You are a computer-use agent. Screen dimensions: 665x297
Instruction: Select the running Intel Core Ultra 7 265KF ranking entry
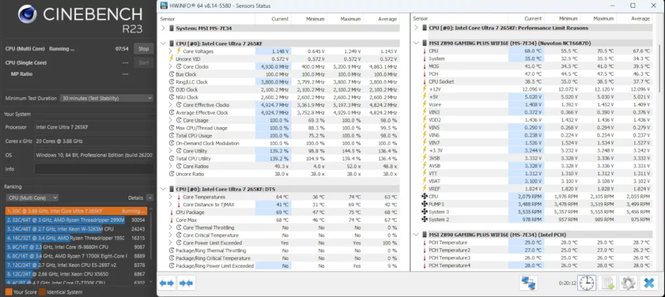pos(77,211)
